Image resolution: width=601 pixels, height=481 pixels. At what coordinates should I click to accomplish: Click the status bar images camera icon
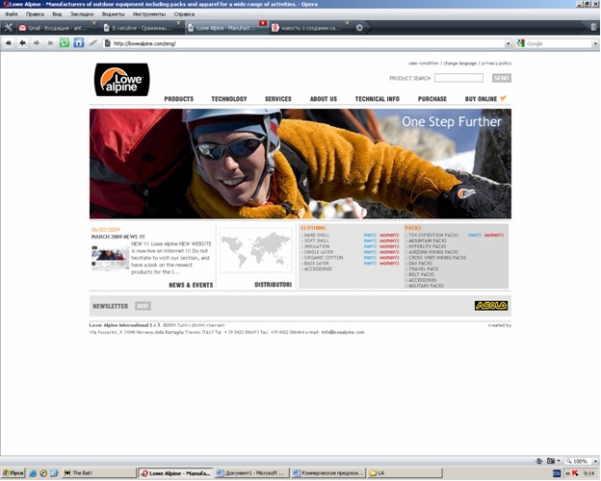pyautogui.click(x=551, y=461)
